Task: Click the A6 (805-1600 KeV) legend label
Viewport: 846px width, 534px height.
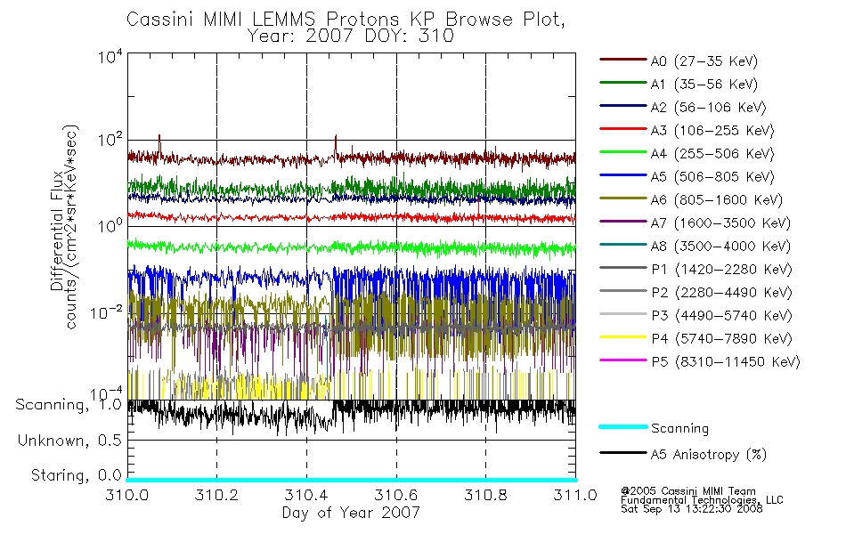Action: (x=717, y=200)
